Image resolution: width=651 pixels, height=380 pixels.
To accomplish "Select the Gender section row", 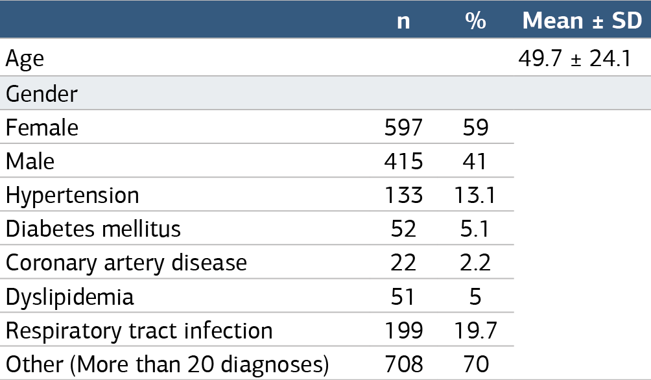I will 325,93.
